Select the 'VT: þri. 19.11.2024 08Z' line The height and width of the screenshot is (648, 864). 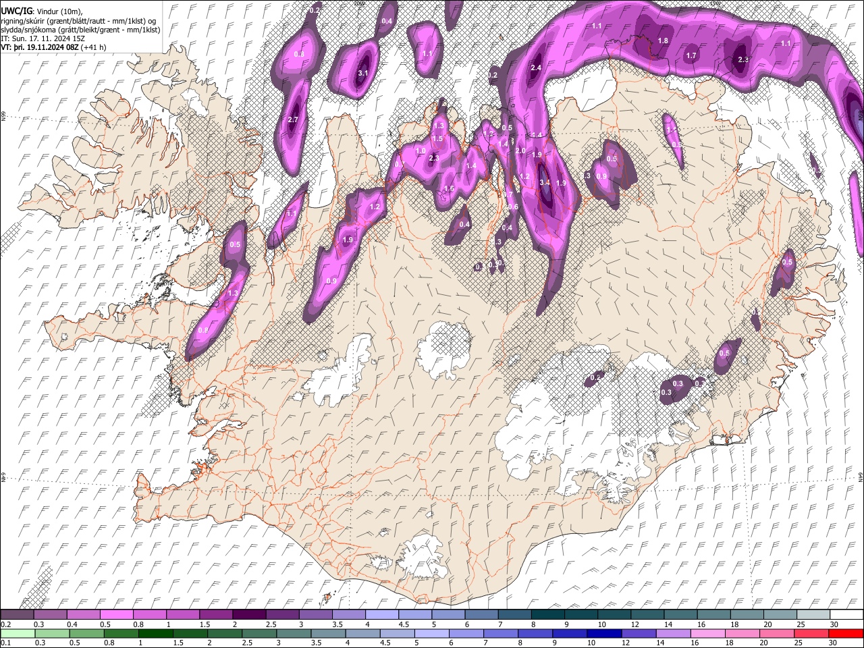(40, 48)
